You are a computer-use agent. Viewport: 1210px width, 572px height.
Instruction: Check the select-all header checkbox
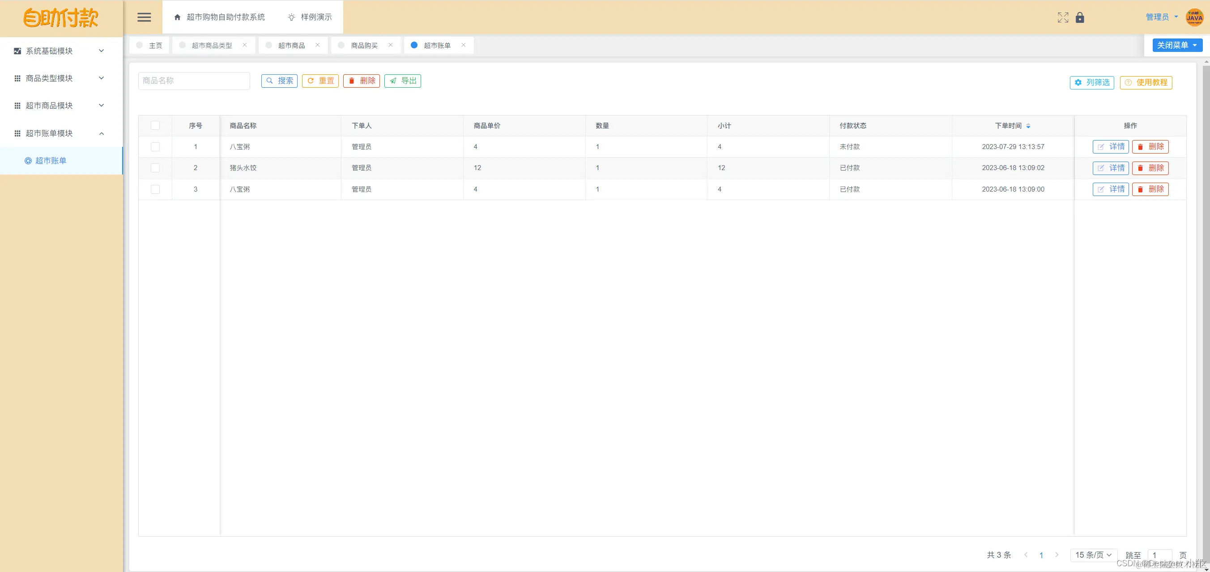[x=155, y=125]
